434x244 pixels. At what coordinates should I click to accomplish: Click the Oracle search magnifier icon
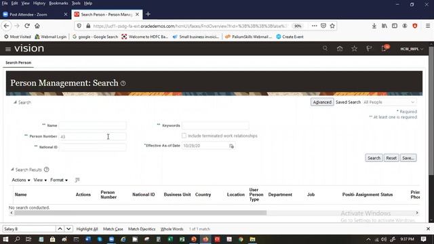pos(325,48)
